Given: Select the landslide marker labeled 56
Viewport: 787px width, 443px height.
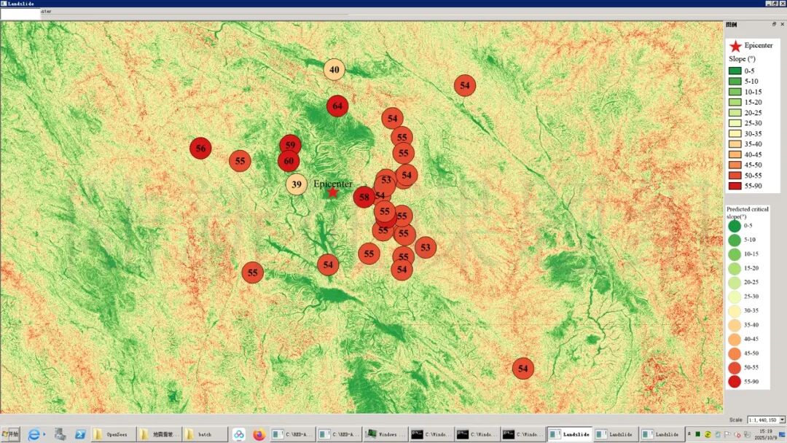Looking at the screenshot, I should point(200,149).
